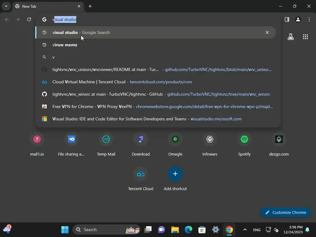This screenshot has height=237, width=316.
Task: Open a new tab with plus button
Action: tap(90, 6)
